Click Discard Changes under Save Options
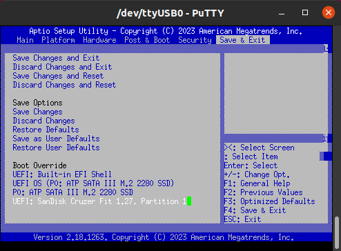The width and height of the screenshot is (341, 251). point(43,121)
